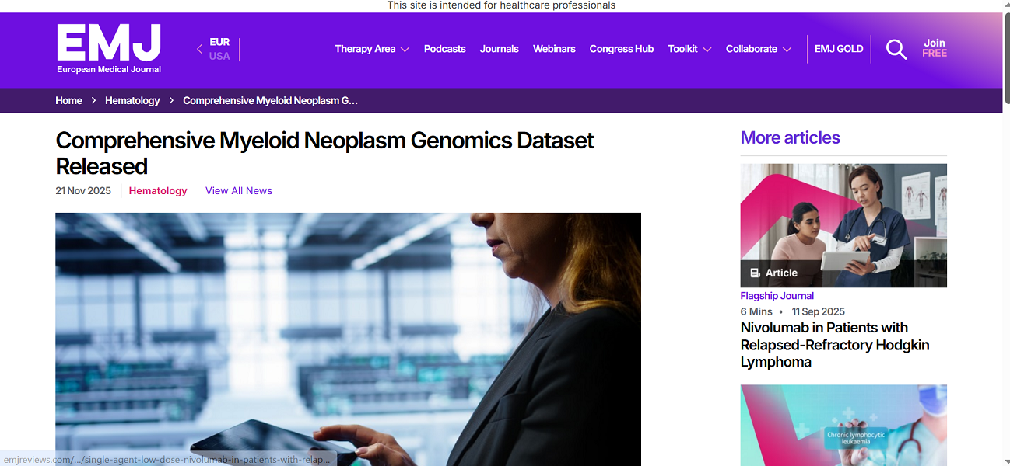Open the Journals navigation item
The height and width of the screenshot is (466, 1010).
499,49
